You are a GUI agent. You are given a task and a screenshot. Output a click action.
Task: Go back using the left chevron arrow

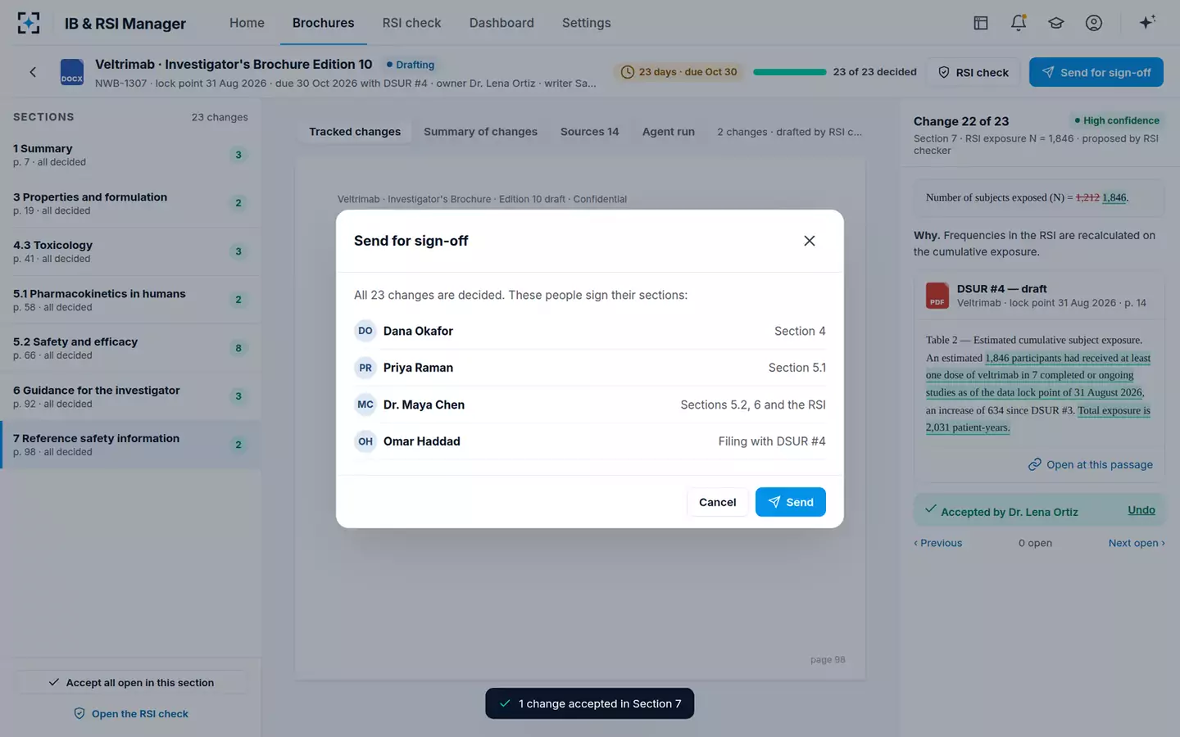(33, 72)
